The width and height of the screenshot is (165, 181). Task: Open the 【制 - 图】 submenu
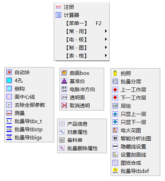click(x=81, y=47)
